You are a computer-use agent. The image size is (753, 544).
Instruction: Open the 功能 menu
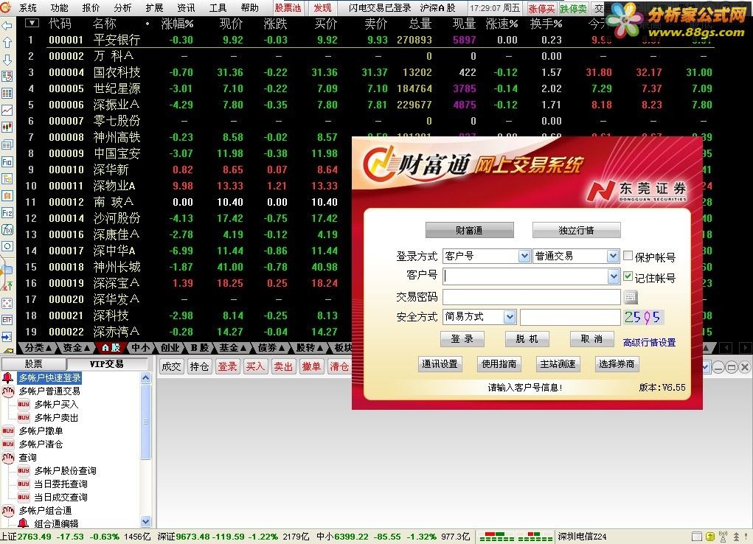click(59, 7)
